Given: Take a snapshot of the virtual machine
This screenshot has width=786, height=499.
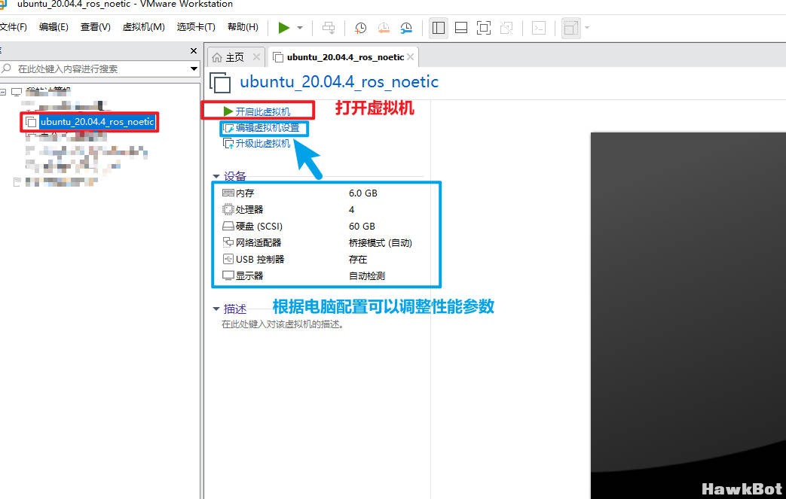Looking at the screenshot, I should coord(360,28).
